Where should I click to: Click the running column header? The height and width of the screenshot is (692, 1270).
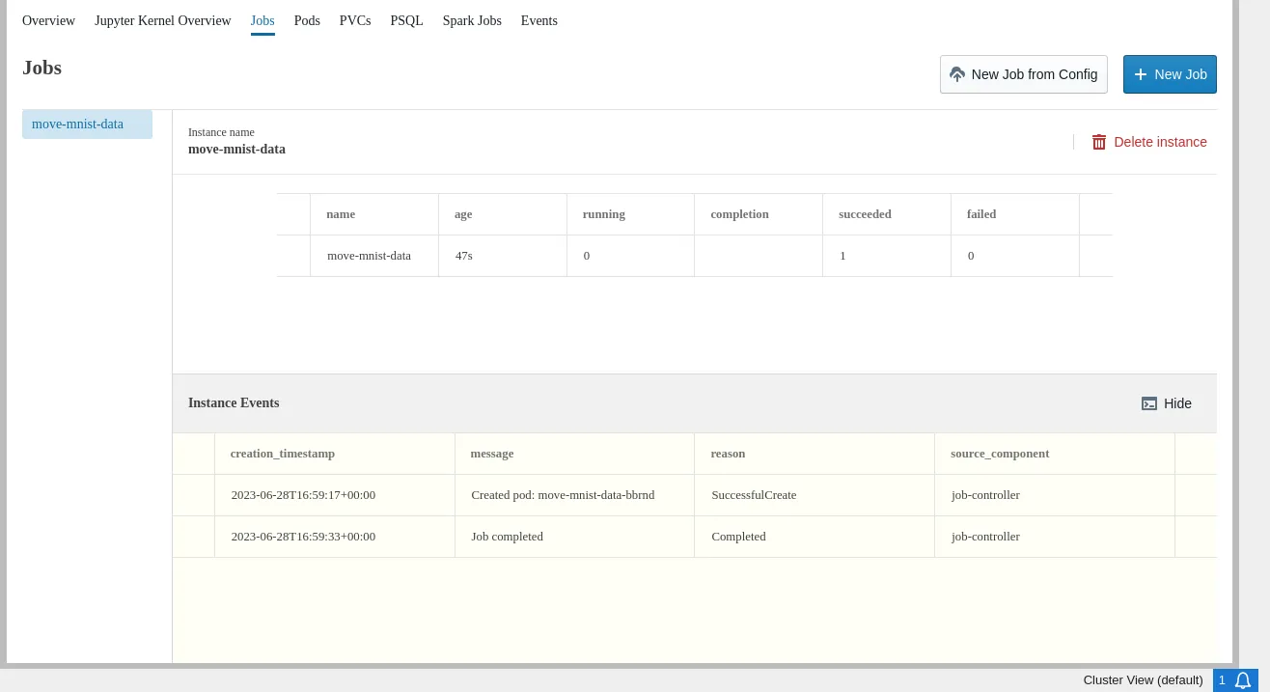[631, 214]
